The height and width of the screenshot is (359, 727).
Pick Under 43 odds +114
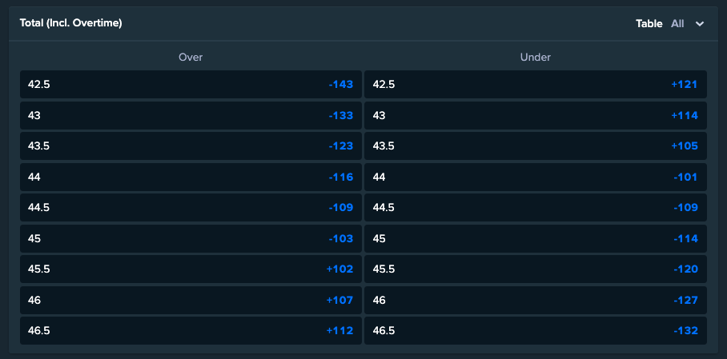[536, 115]
